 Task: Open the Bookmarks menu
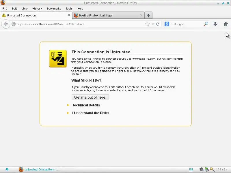pos(54,9)
